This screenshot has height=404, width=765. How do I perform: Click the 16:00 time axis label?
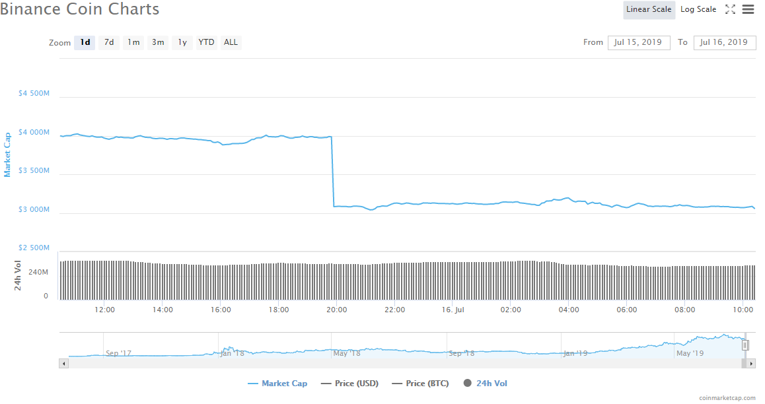(x=221, y=310)
